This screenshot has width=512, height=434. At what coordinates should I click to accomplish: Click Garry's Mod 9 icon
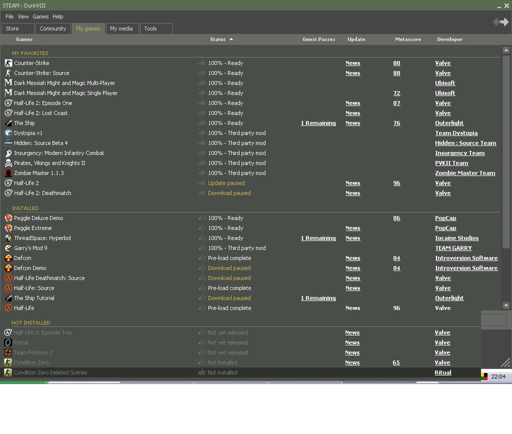(x=8, y=248)
